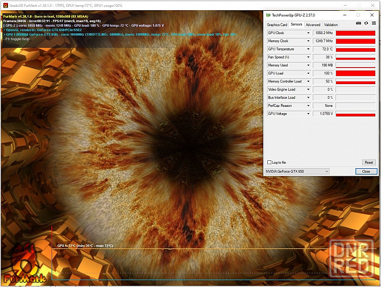
Task: Expand the GPU Temperature sensor dropdown
Action: 308,49
